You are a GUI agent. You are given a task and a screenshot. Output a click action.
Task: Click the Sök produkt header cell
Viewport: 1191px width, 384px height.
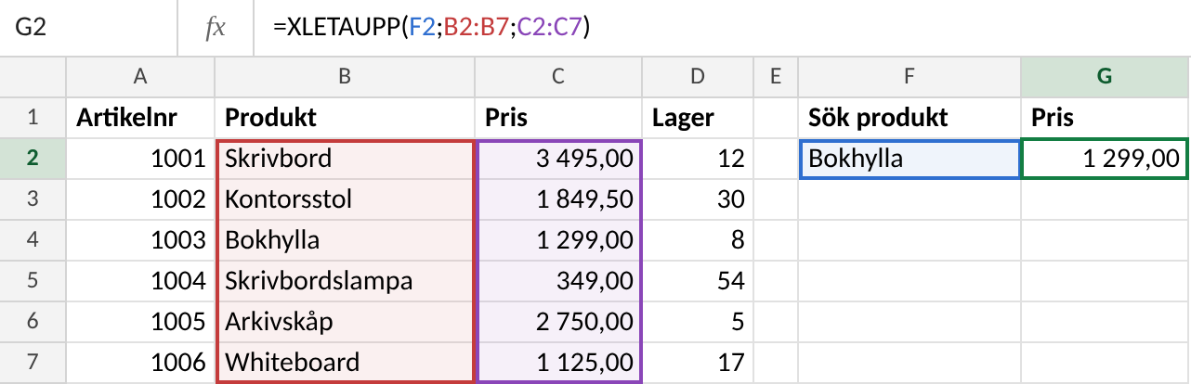pyautogui.click(x=910, y=118)
